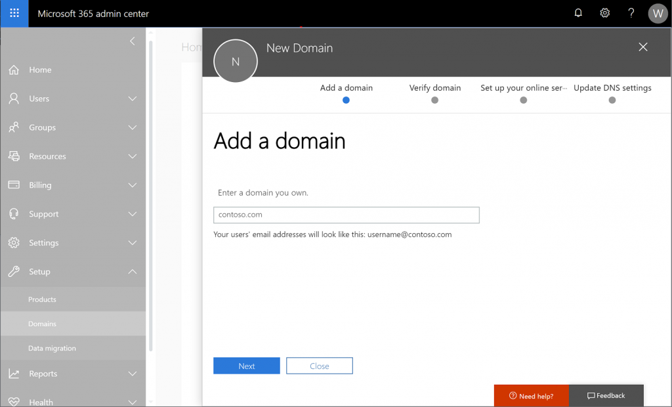Expand the Reports section
The image size is (672, 407).
(133, 374)
